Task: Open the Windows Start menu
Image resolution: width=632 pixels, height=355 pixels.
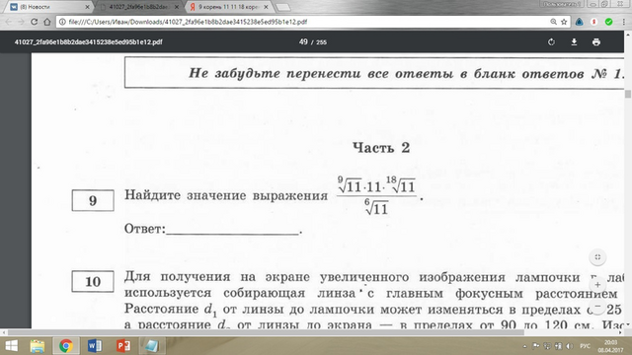Action: pyautogui.click(x=11, y=346)
